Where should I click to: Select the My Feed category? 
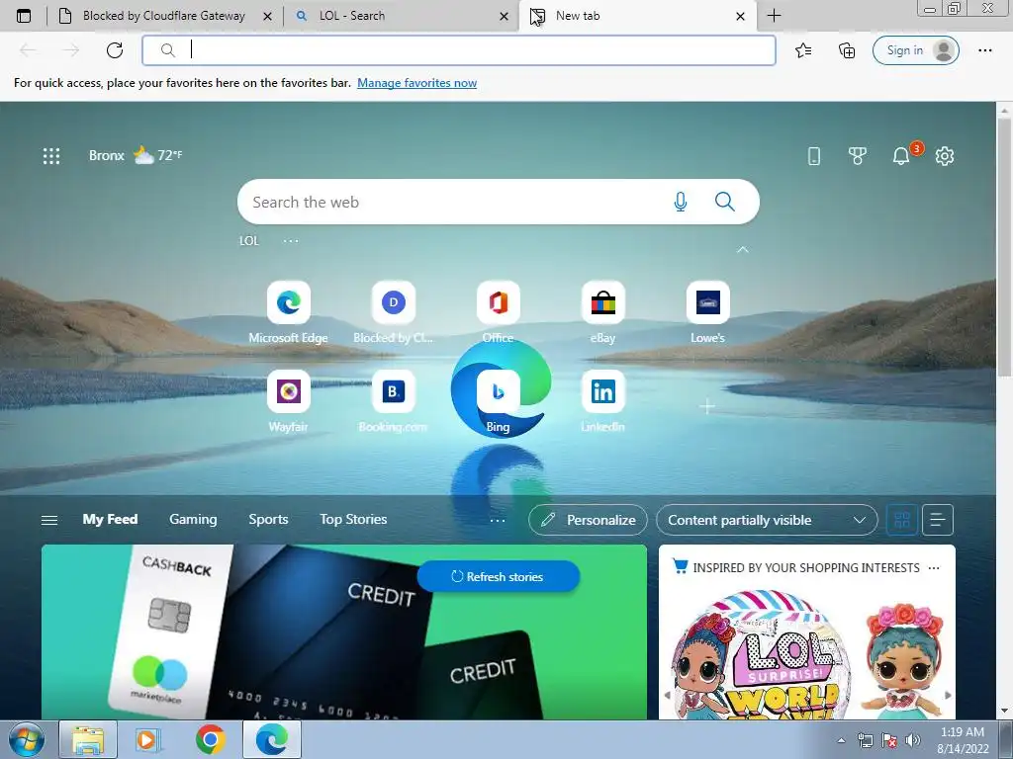click(110, 519)
